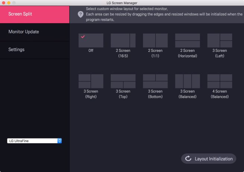
Task: Click the LG Screen Manager title bar
Action: click(x=122, y=3)
